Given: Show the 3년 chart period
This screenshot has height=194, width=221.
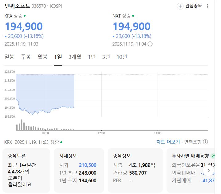Looking at the screenshot, I should pos(106,57).
